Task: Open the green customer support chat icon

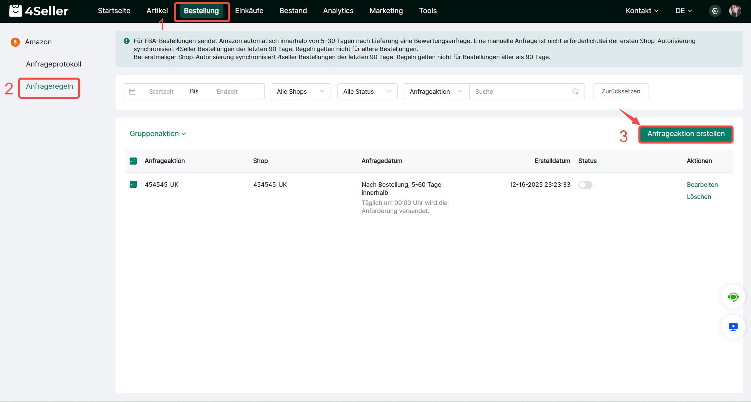Action: tap(733, 297)
